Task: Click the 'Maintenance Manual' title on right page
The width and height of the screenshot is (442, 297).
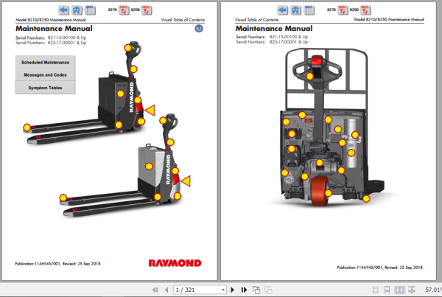Action: coord(274,29)
